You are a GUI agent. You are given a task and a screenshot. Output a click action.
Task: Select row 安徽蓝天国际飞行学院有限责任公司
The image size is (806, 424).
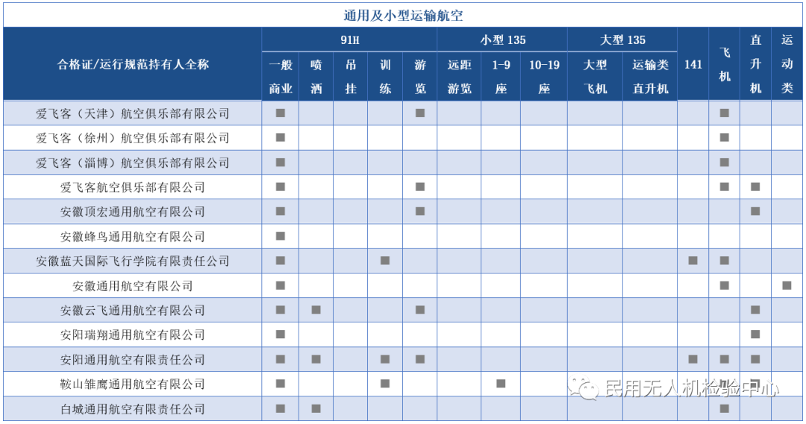403,261
